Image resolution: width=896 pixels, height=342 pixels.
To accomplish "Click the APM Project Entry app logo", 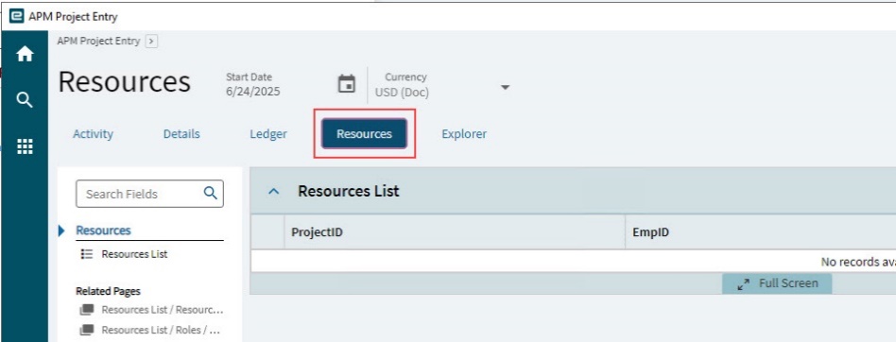I will pos(17,17).
